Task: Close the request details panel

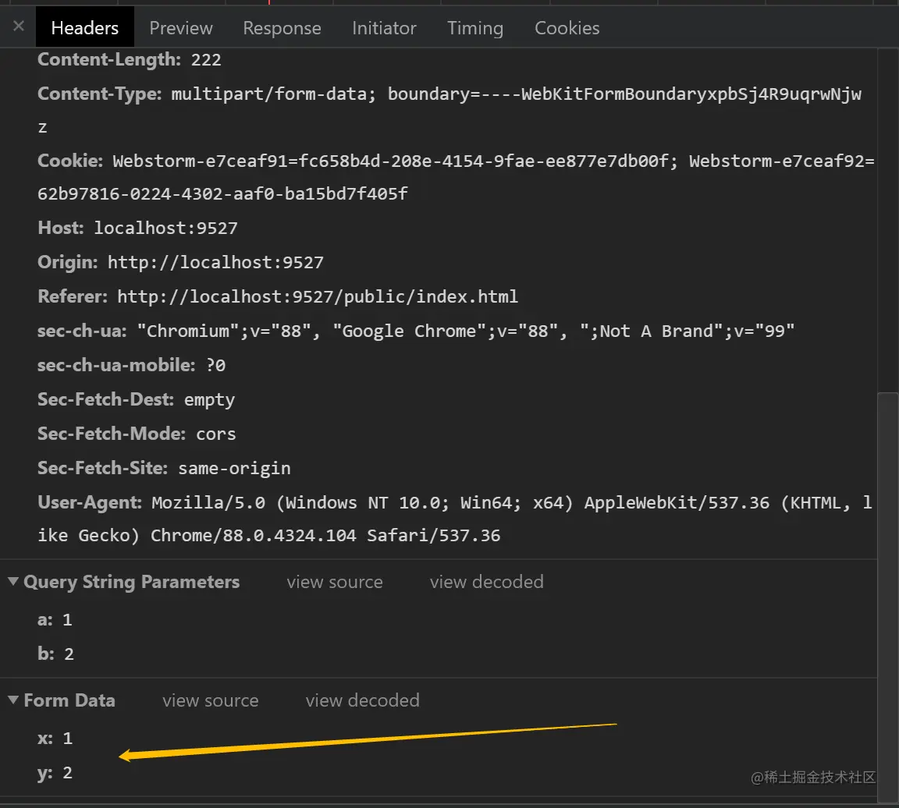Action: click(x=19, y=27)
